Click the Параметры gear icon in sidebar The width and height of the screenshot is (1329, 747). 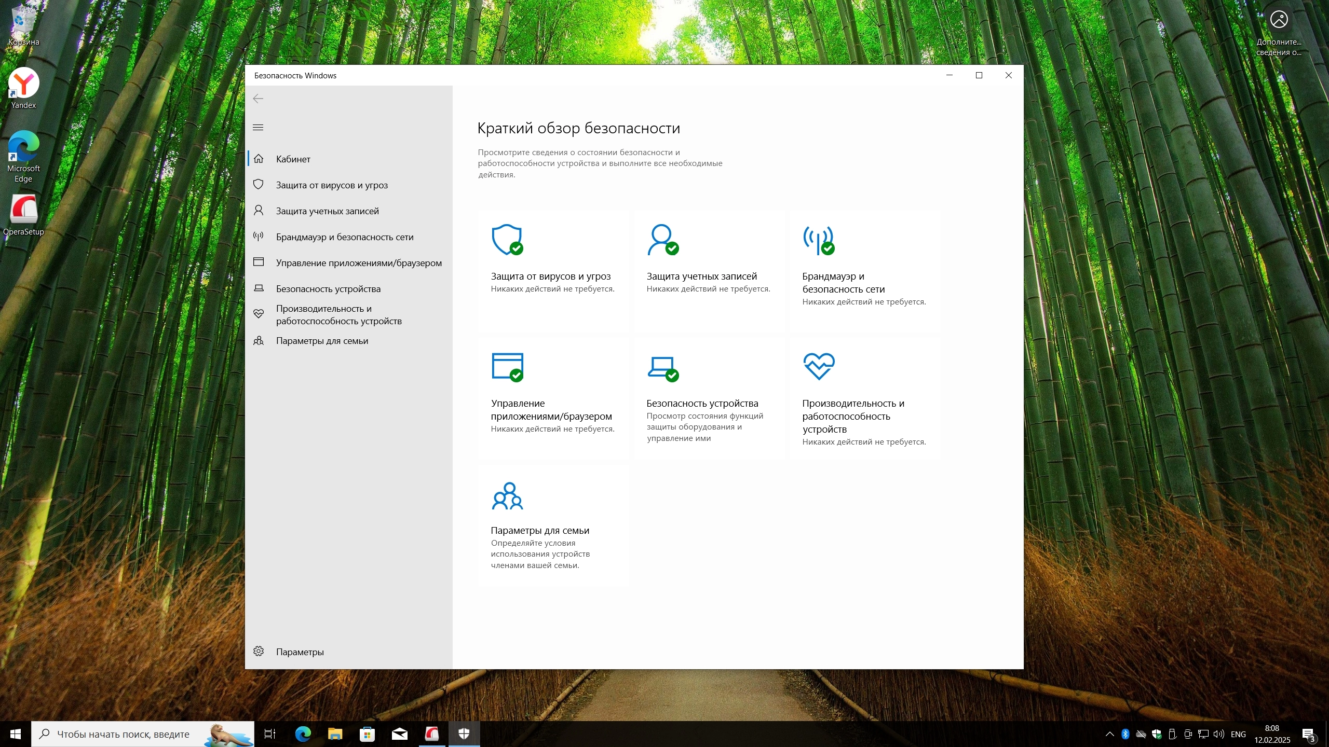(x=259, y=652)
